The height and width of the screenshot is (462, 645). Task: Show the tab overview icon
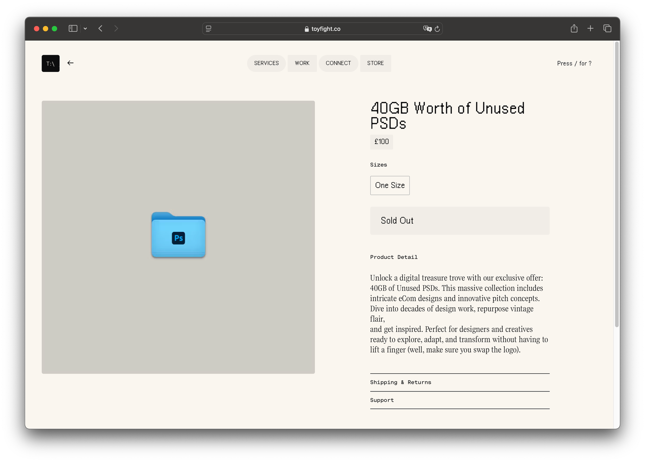tap(607, 28)
